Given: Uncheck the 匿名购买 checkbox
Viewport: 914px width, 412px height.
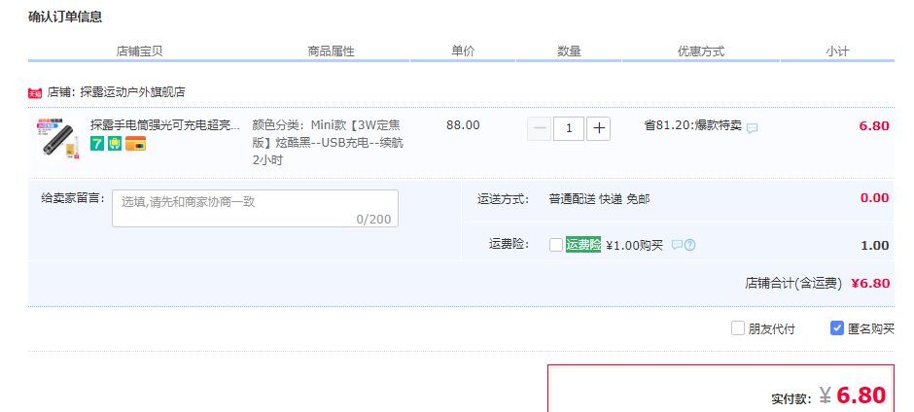Looking at the screenshot, I should 837,328.
